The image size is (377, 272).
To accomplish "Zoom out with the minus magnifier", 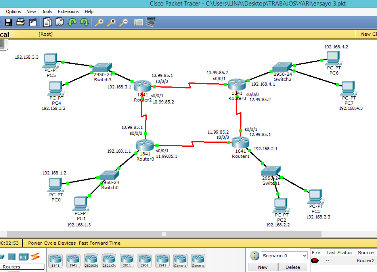I will coord(124,22).
